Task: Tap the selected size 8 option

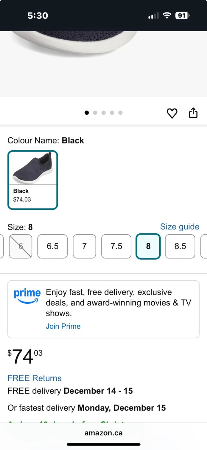Action: point(148,246)
